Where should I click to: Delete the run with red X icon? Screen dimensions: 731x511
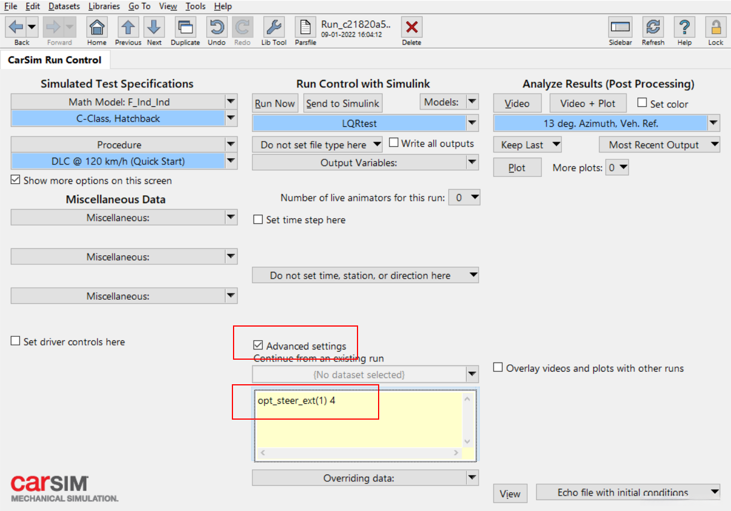coord(411,27)
